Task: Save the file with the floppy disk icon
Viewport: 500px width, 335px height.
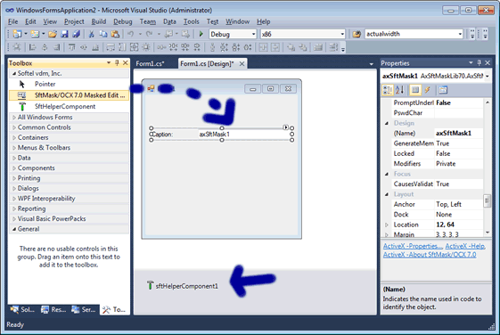Action: click(x=64, y=34)
